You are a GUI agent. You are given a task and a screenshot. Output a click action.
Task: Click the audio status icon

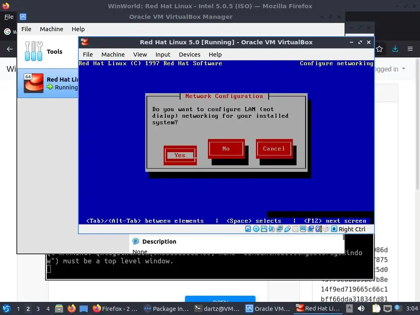(272, 229)
